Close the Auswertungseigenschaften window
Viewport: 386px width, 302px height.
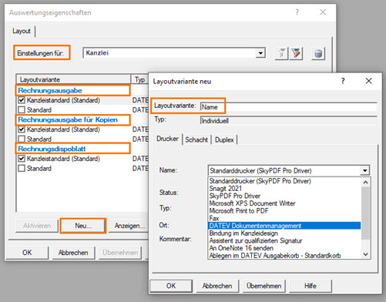323,12
